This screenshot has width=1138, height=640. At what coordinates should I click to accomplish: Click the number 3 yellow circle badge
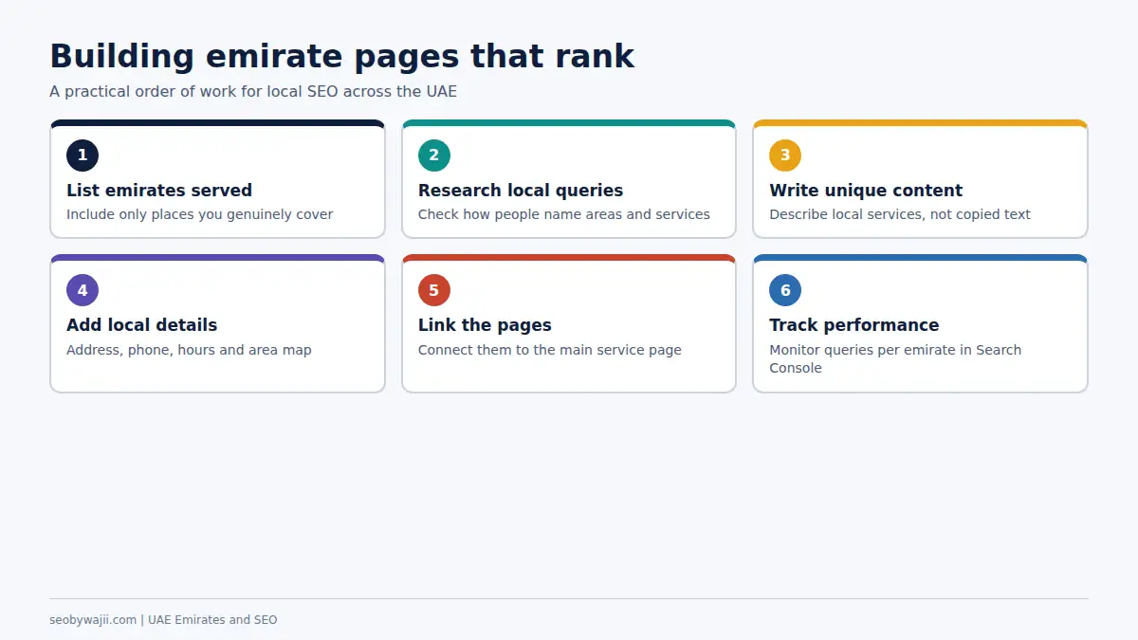[x=785, y=155]
